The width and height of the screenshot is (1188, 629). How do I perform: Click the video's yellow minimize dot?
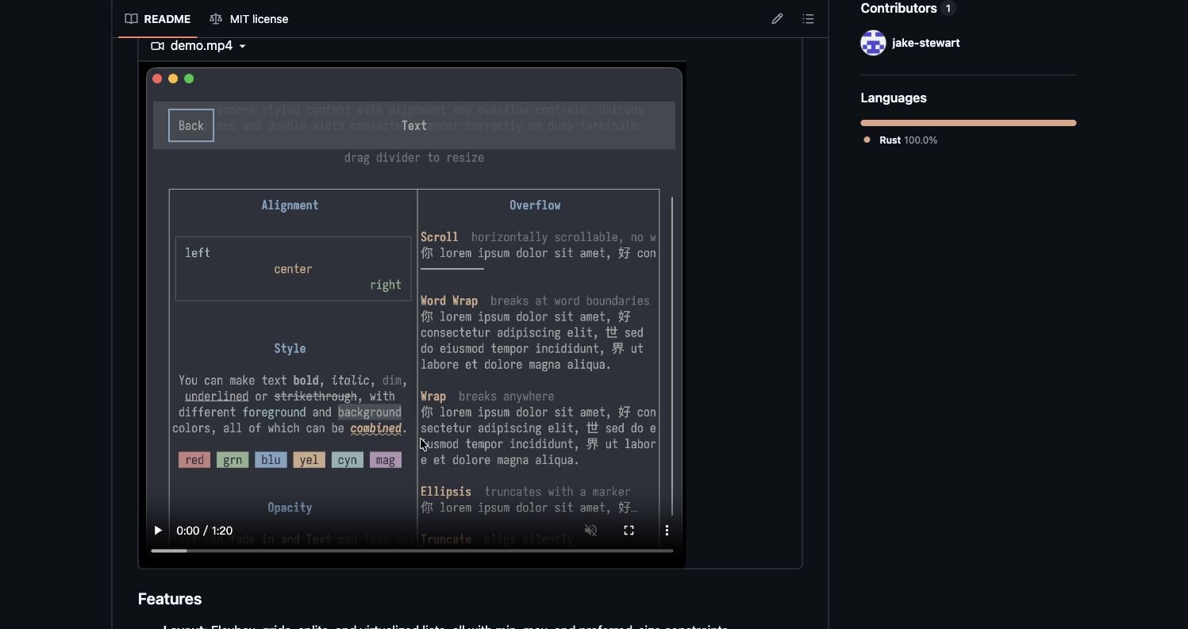(173, 79)
